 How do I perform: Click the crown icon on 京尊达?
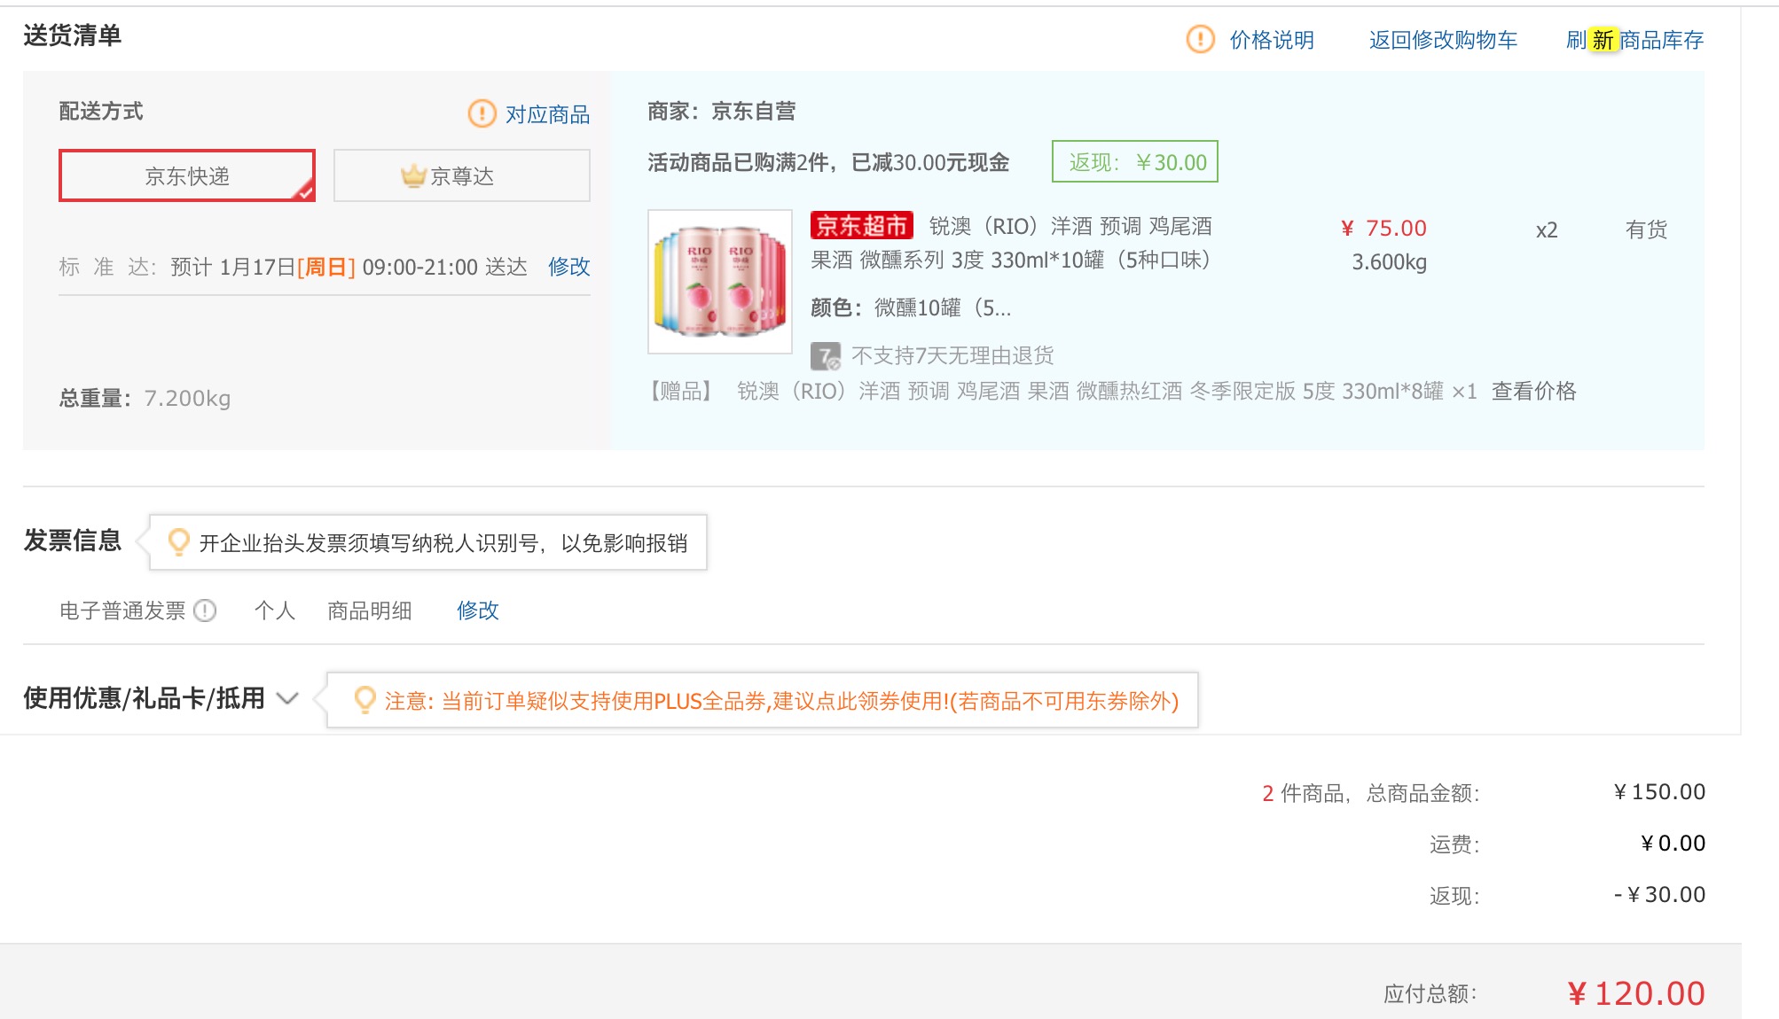click(x=413, y=175)
